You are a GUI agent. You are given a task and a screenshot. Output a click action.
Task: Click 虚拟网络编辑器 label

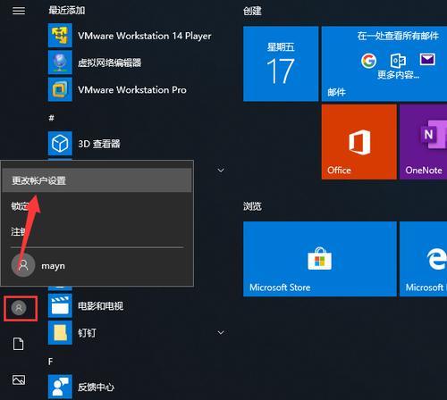(109, 62)
